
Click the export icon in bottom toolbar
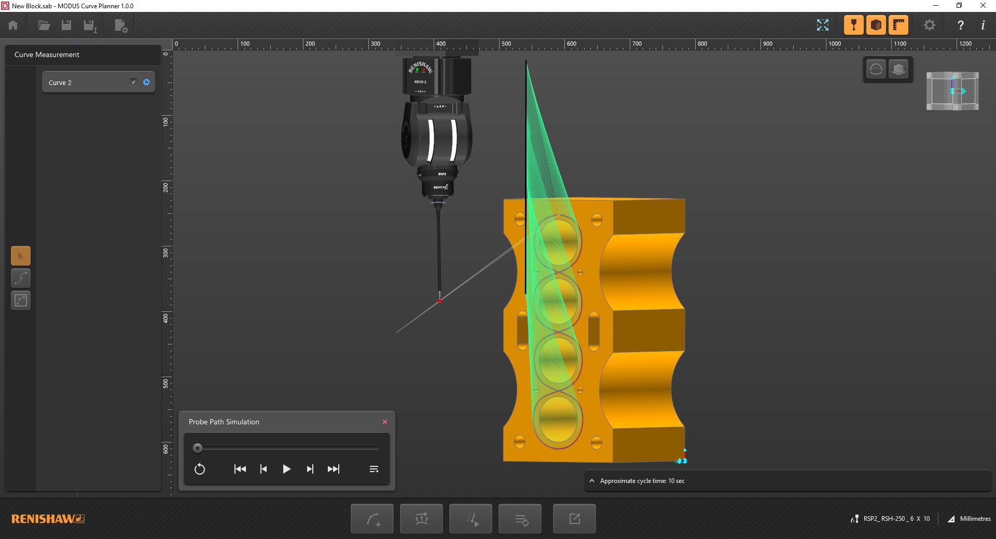[574, 519]
